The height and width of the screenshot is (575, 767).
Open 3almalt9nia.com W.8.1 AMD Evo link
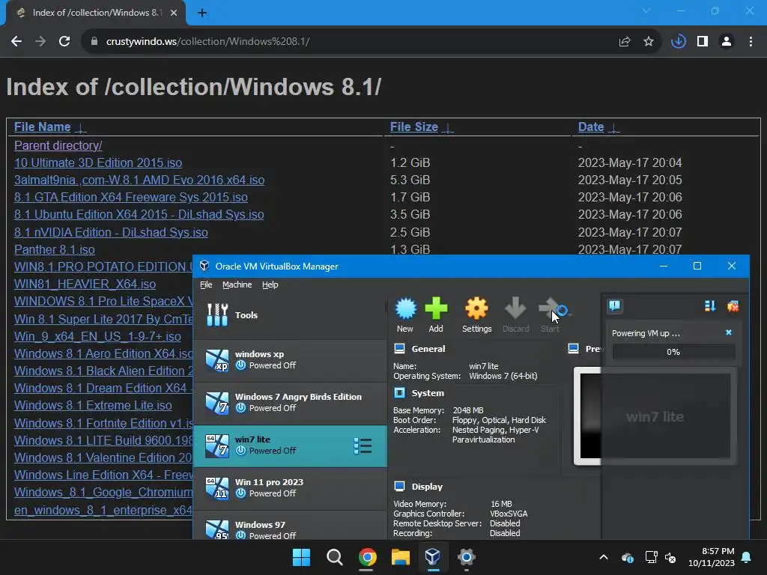139,180
